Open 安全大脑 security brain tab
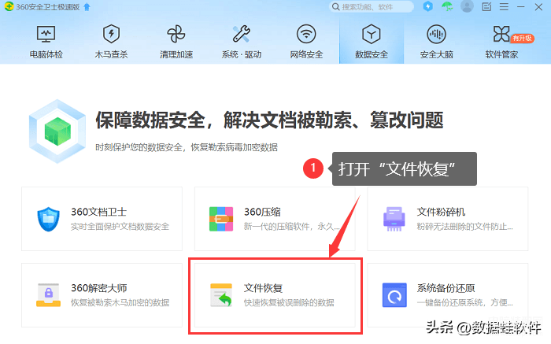Viewport: 551px width, 344px height. 436,42
